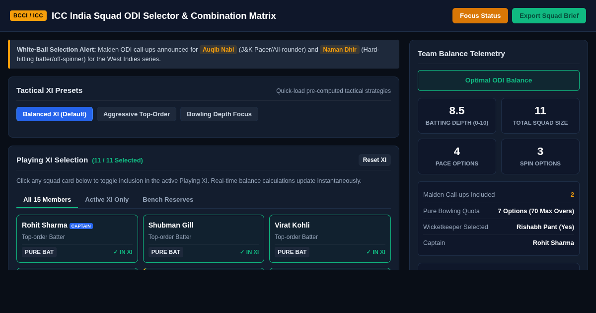
Task: Click the Batting Depth 8.5 stat tile
Action: (x=457, y=116)
